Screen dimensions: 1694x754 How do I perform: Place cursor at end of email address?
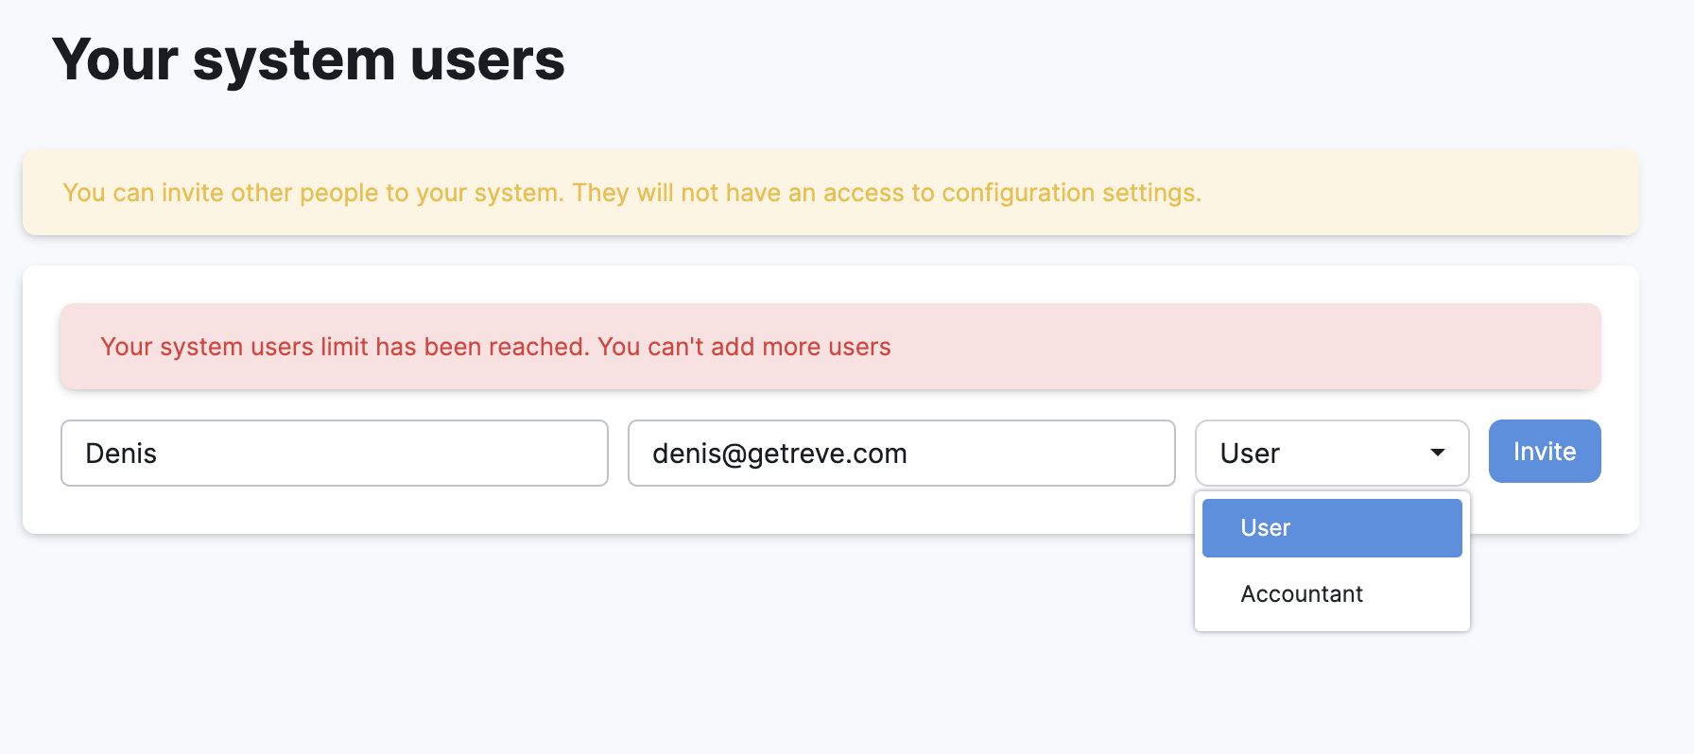(x=909, y=454)
